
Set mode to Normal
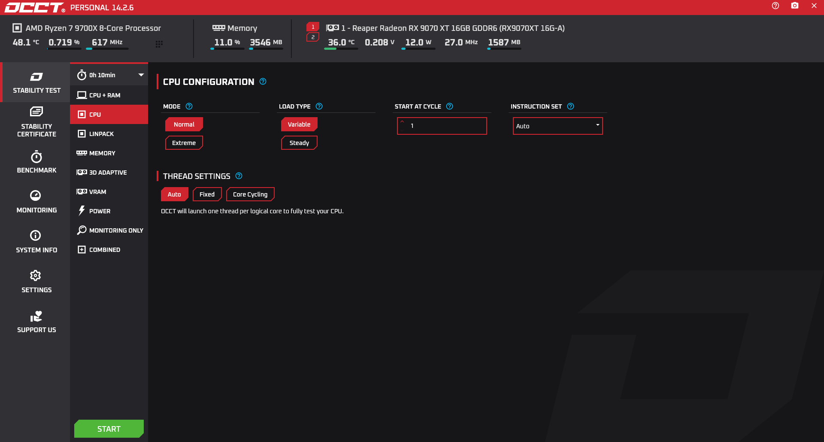point(184,124)
